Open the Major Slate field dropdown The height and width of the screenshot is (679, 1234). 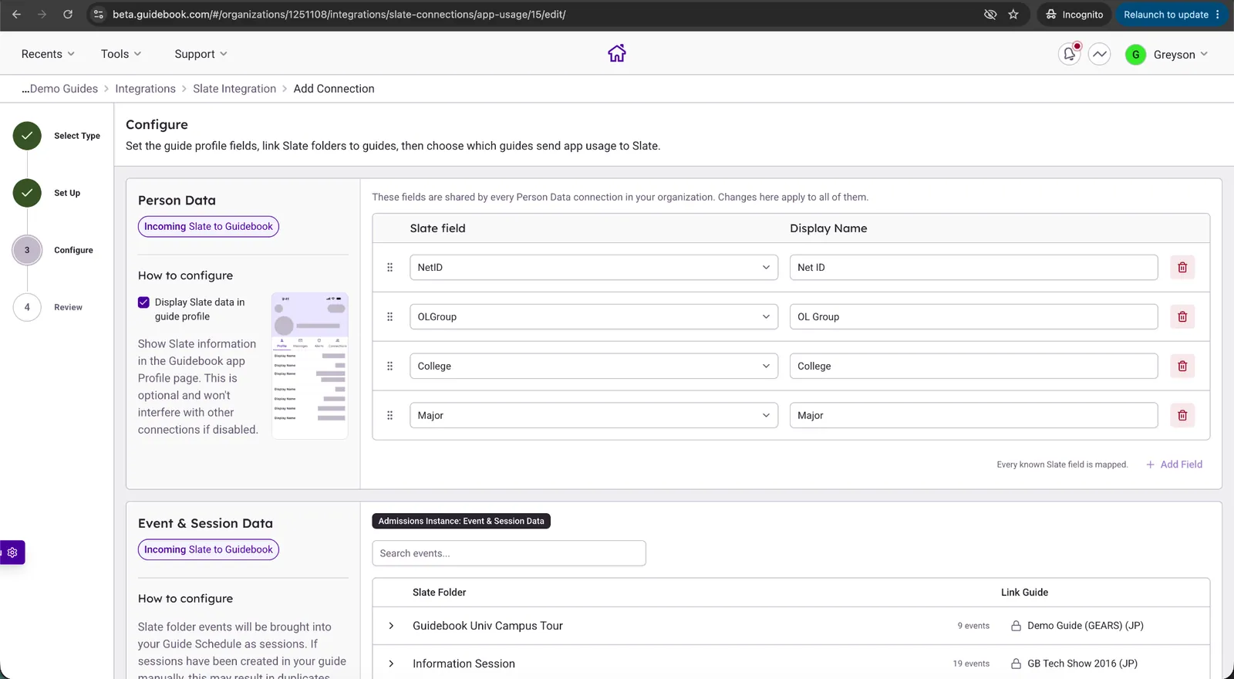(594, 415)
